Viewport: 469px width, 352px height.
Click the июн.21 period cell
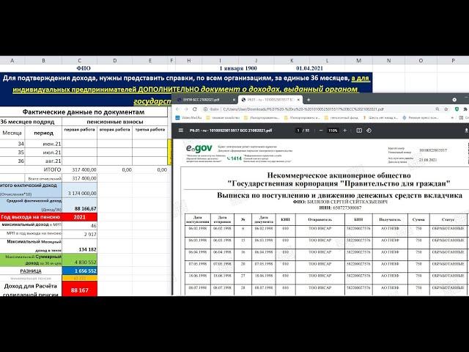pyautogui.click(x=43, y=144)
